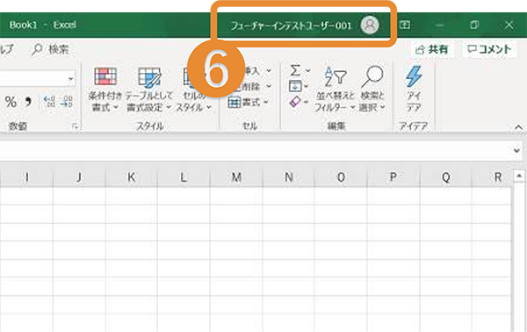527x332 pixels.
Task: Apply comma style format
Action: [28, 102]
